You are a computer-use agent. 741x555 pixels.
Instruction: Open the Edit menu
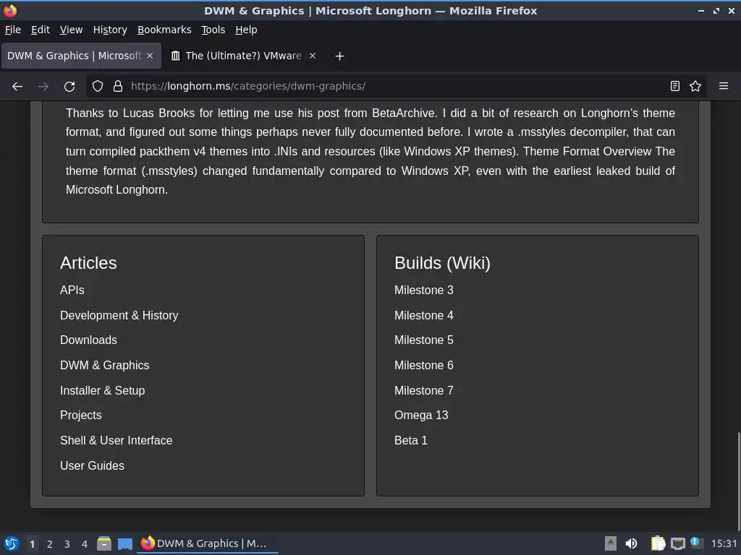tap(41, 30)
